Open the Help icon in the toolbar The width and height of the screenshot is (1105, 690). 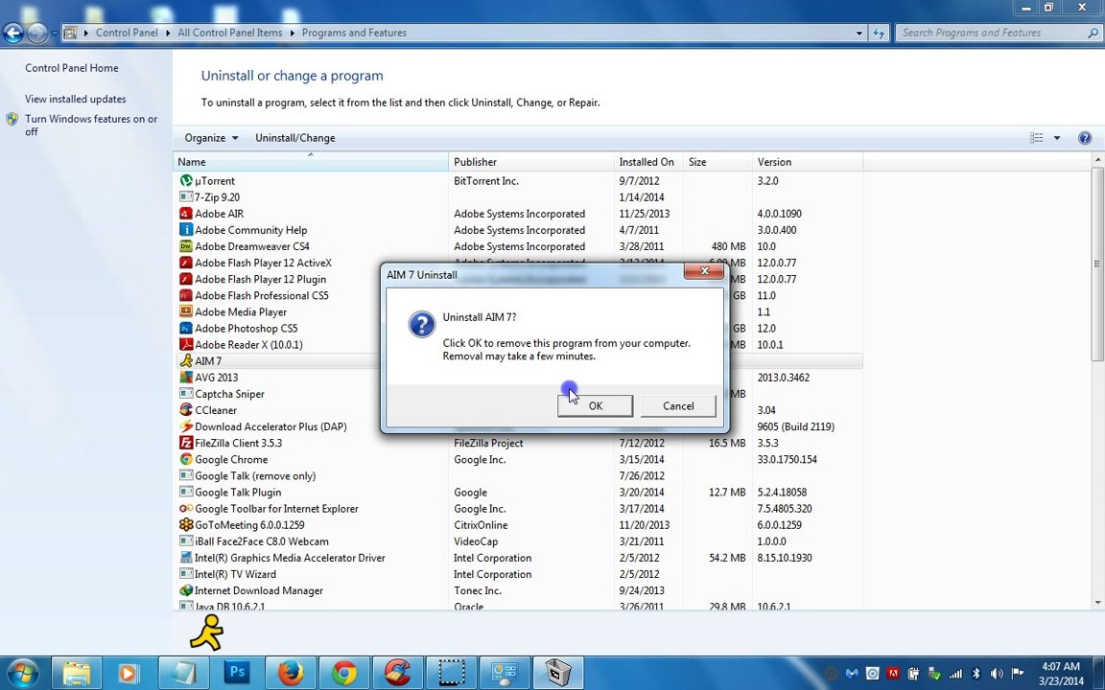[1084, 138]
